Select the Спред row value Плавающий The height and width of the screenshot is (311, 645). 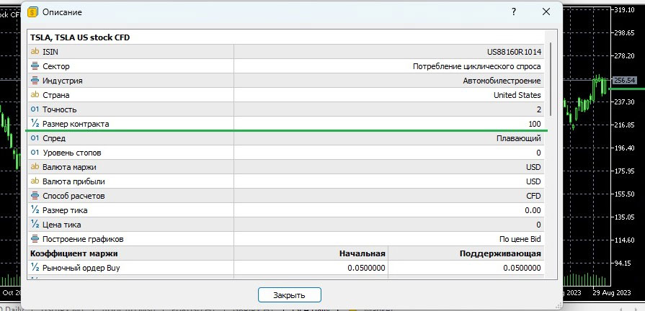click(x=519, y=138)
